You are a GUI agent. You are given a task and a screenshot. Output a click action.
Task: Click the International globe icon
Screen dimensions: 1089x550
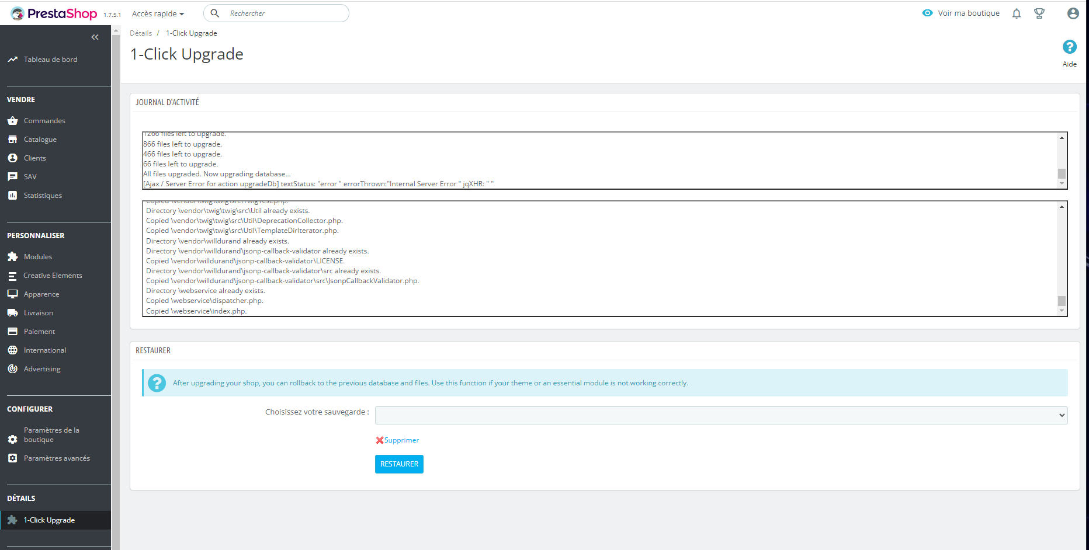click(12, 350)
